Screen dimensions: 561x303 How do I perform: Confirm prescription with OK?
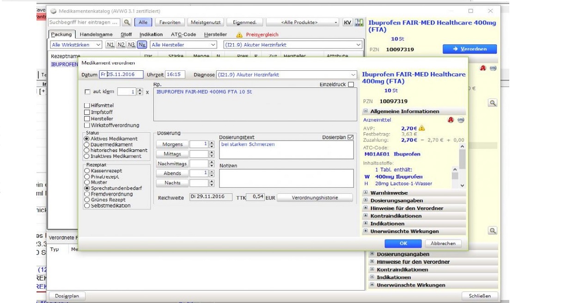[x=403, y=243]
